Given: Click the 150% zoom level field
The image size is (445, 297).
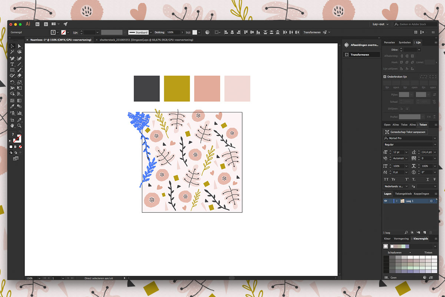Looking at the screenshot, I should (x=32, y=278).
